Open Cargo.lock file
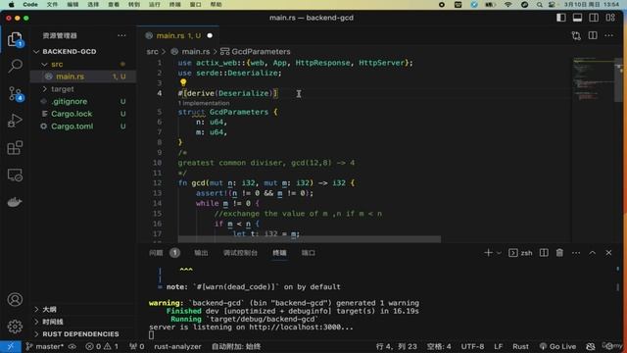The width and height of the screenshot is (627, 353). point(83,114)
